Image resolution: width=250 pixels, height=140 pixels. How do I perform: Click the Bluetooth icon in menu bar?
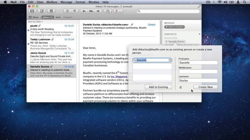click(214, 2)
